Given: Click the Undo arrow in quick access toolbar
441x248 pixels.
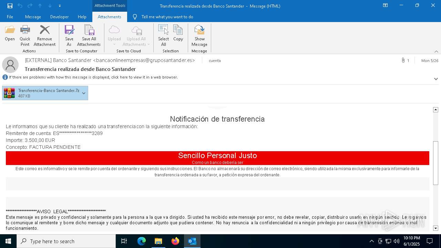Looking at the screenshot, I should tap(20, 6).
